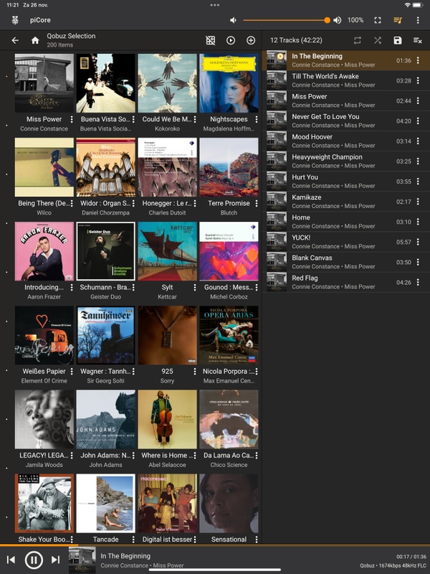Screen dimensions: 430x574
Task: Open options for track Mood Hoover
Action: click(418, 141)
